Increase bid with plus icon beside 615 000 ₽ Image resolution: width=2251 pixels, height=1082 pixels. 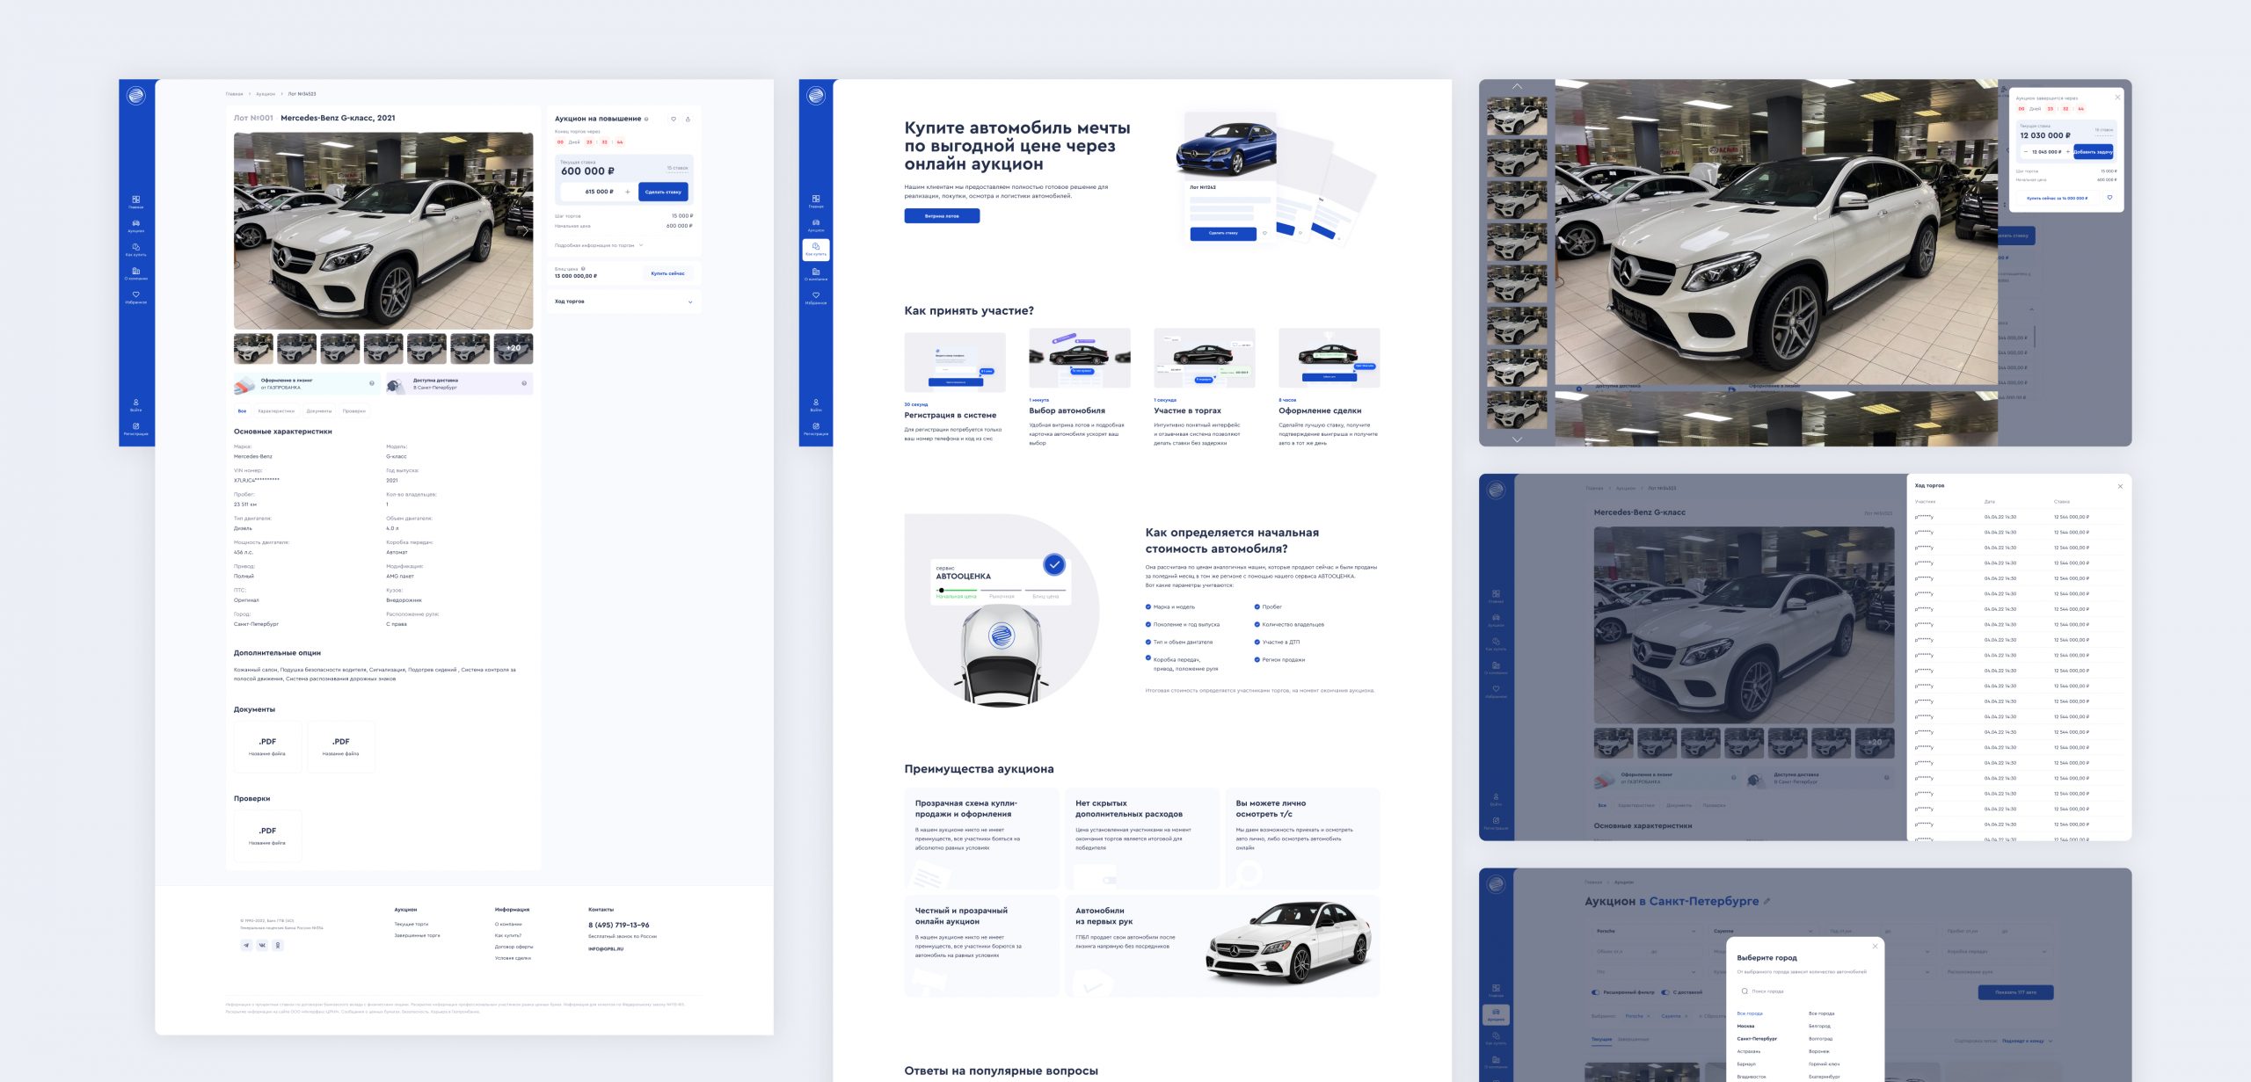(627, 192)
